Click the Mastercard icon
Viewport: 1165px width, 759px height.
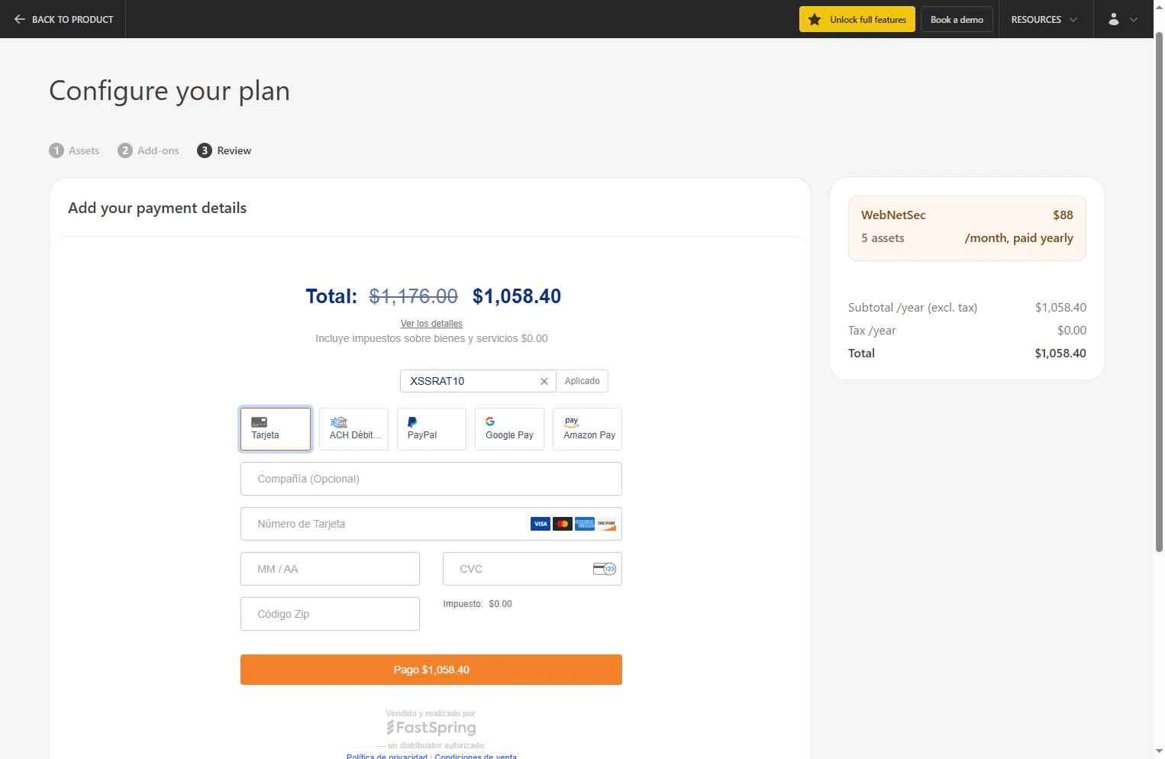563,524
